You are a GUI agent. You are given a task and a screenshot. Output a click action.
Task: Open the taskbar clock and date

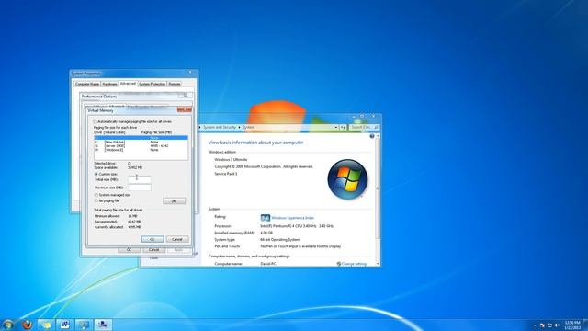pos(572,325)
